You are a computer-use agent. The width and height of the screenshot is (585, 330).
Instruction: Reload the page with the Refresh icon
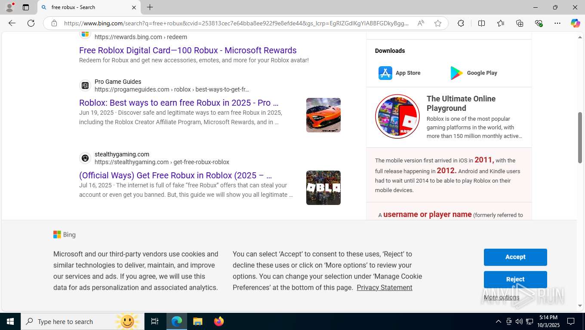point(31,23)
